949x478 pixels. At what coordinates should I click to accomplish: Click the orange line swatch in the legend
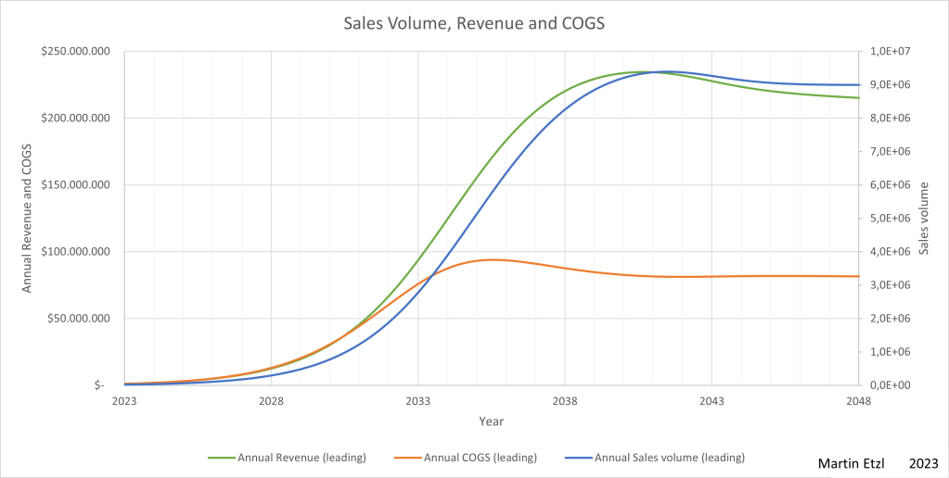click(x=406, y=457)
